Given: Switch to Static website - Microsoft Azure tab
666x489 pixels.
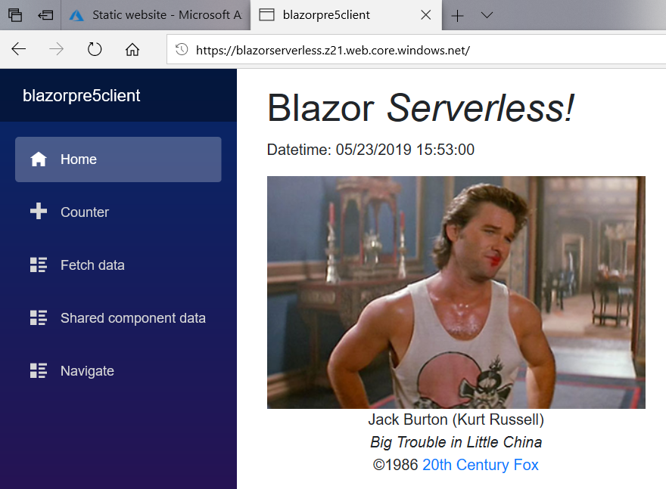Looking at the screenshot, I should (155, 15).
